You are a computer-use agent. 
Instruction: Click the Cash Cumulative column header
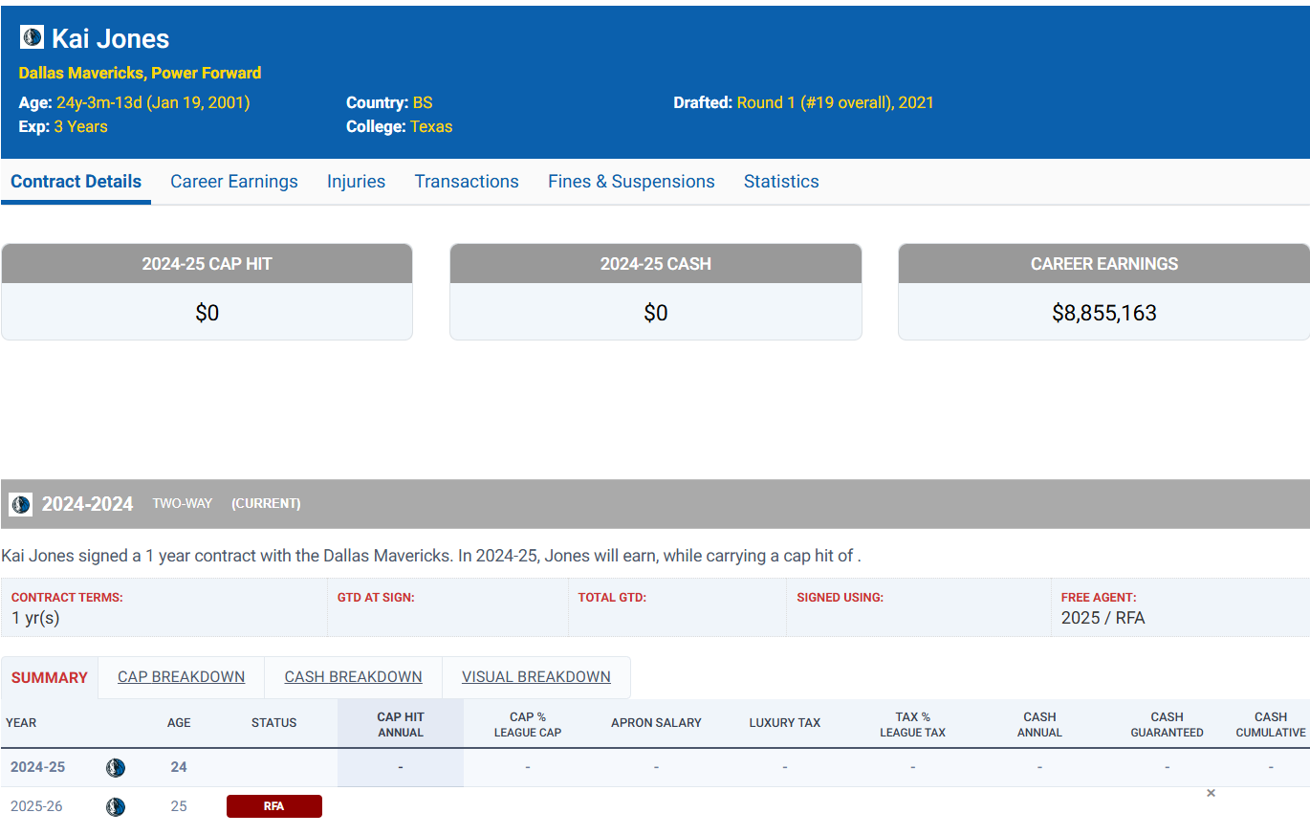click(x=1271, y=724)
